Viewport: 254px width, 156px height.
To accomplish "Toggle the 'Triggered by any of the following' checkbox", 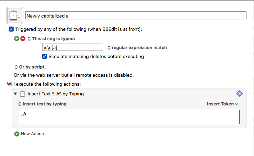I will pos(11,29).
